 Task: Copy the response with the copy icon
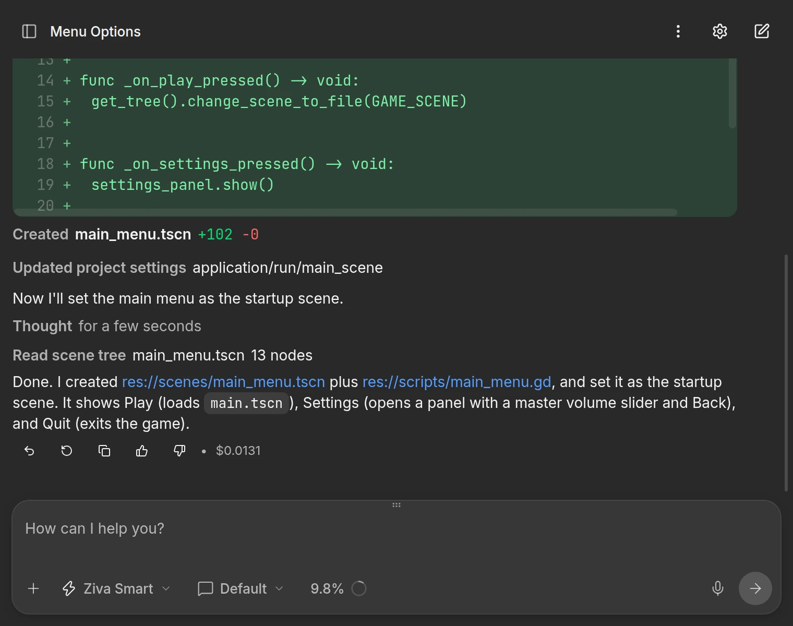104,451
